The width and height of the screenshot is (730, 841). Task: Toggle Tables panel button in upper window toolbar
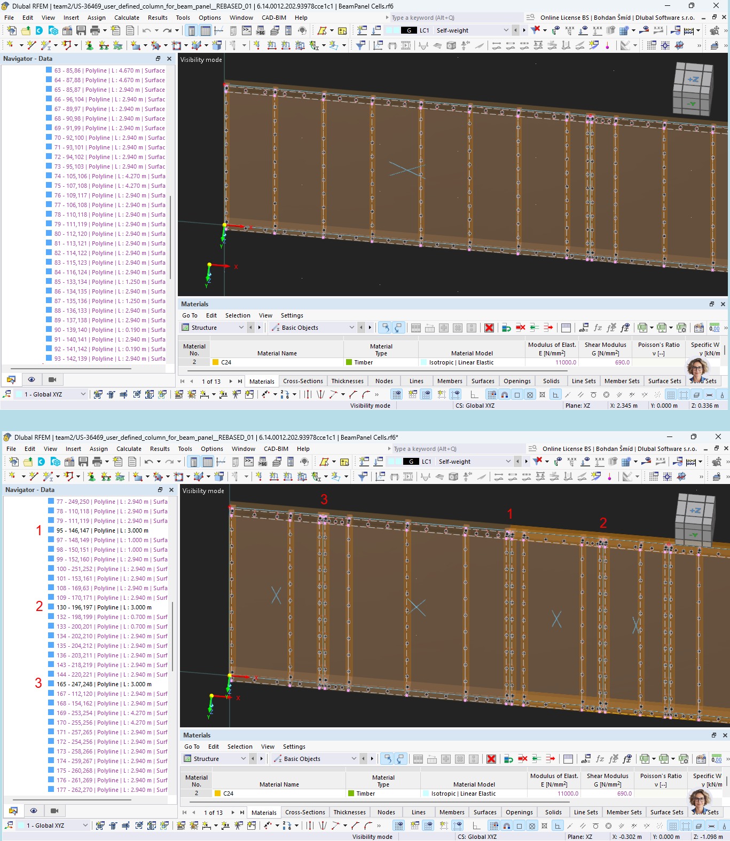205,30
